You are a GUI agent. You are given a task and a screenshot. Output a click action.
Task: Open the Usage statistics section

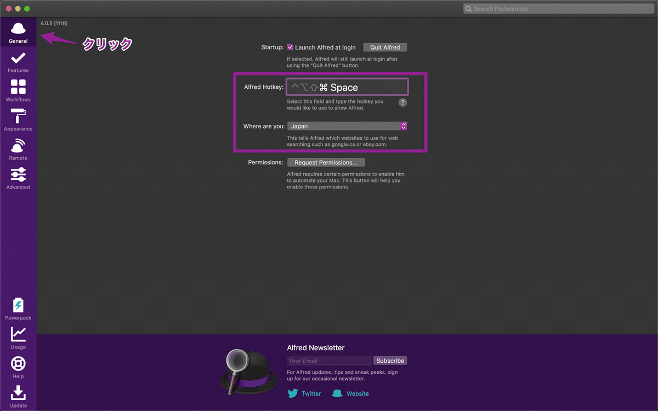(x=18, y=338)
